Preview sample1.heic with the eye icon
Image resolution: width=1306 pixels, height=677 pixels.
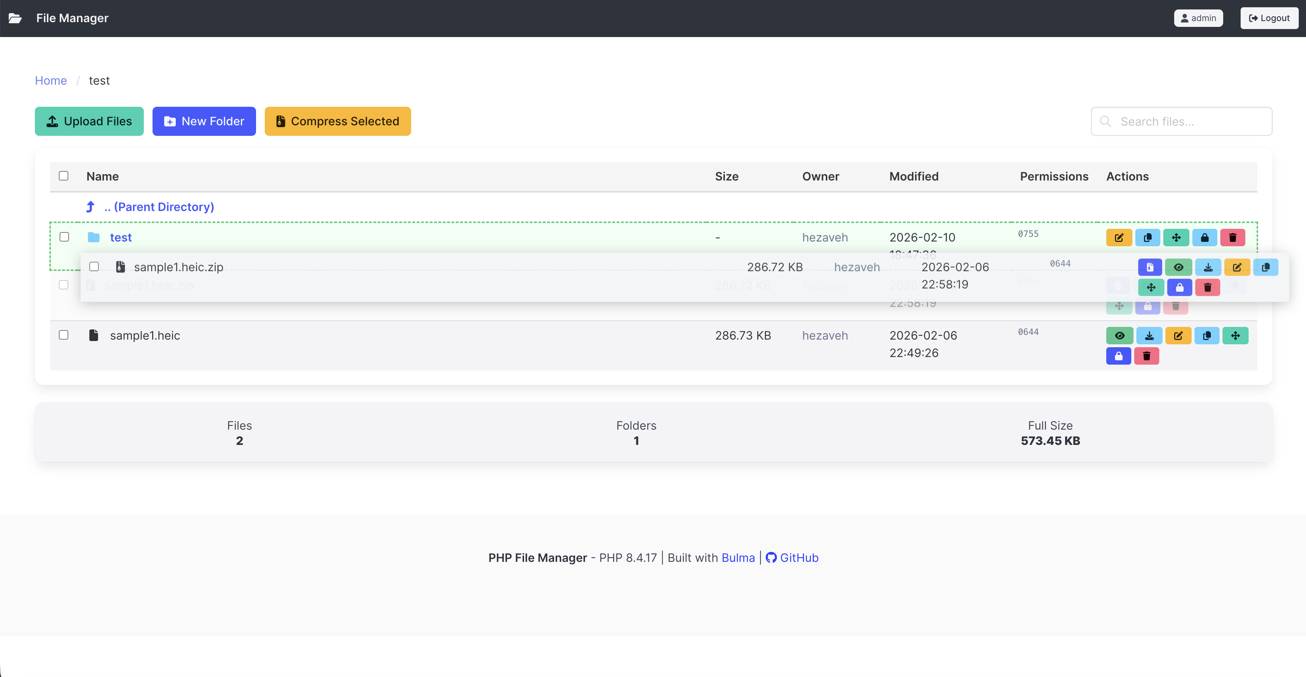1119,336
